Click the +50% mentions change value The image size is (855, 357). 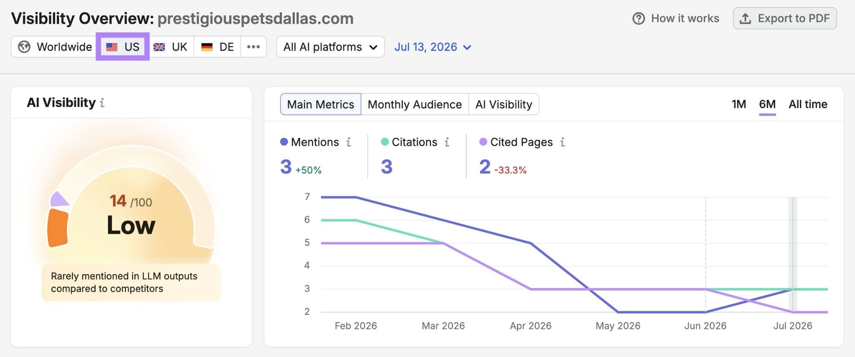pos(309,170)
